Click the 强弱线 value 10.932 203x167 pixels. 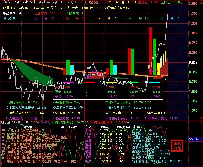click(106, 2)
